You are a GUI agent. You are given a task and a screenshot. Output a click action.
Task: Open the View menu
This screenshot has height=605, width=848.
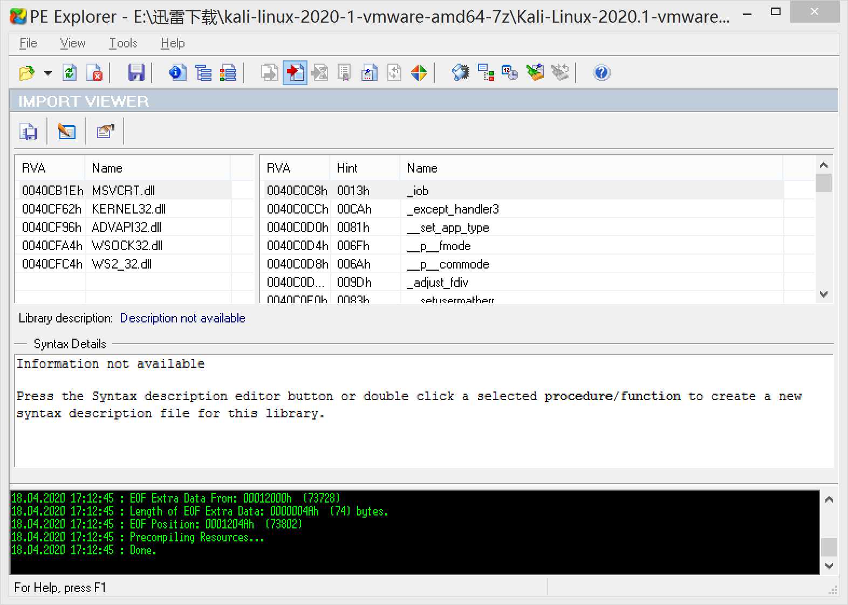(x=73, y=43)
